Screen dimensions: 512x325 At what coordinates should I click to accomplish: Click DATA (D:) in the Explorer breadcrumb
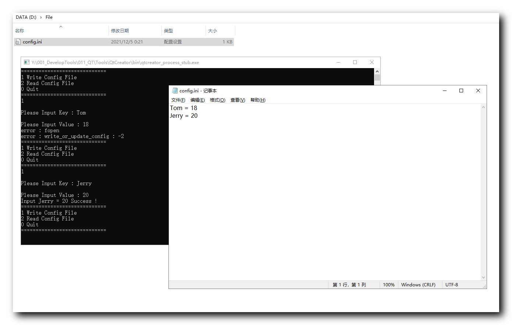click(26, 17)
